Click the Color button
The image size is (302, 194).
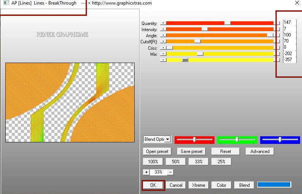point(221,185)
